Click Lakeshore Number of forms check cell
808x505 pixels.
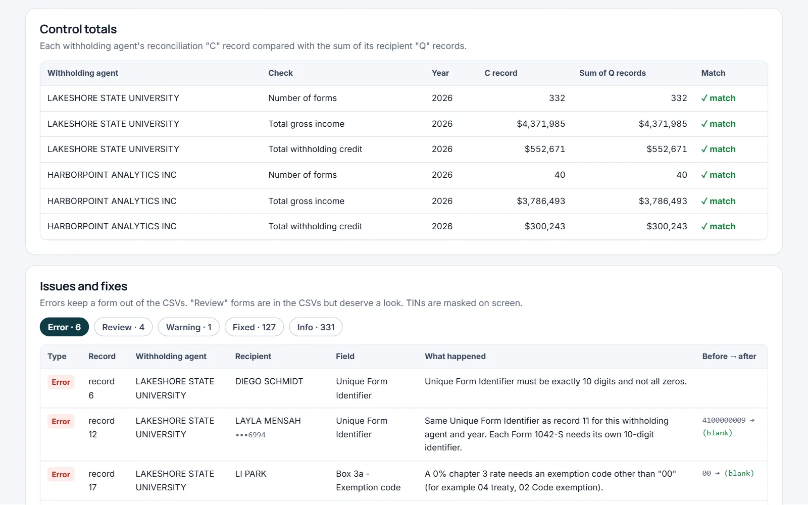pyautogui.click(x=302, y=98)
